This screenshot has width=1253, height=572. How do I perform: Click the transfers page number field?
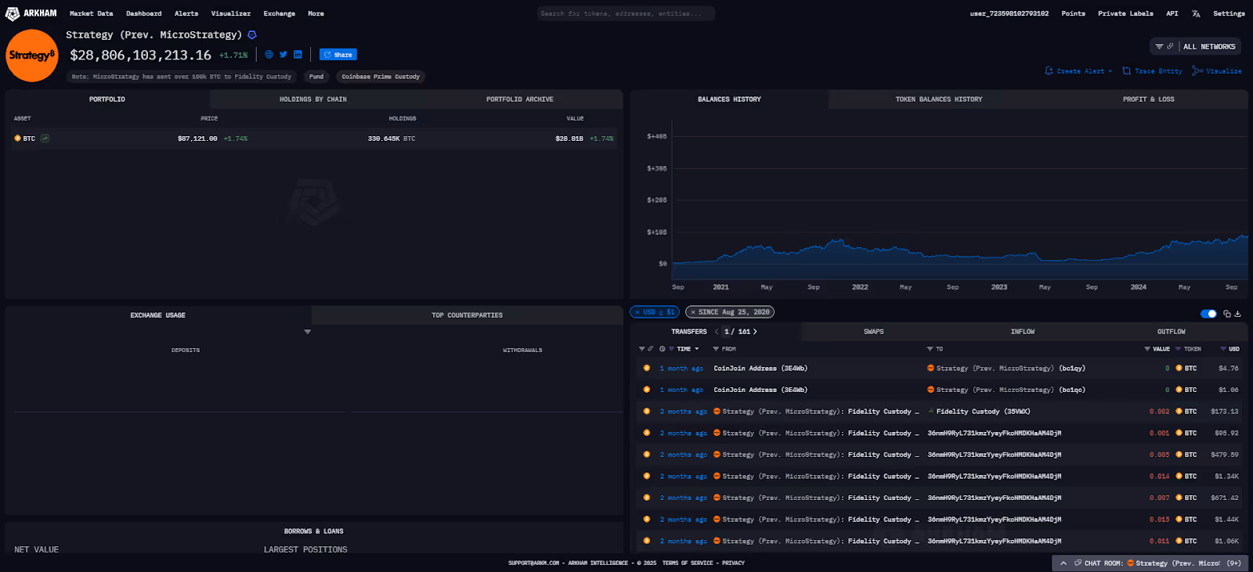[728, 332]
